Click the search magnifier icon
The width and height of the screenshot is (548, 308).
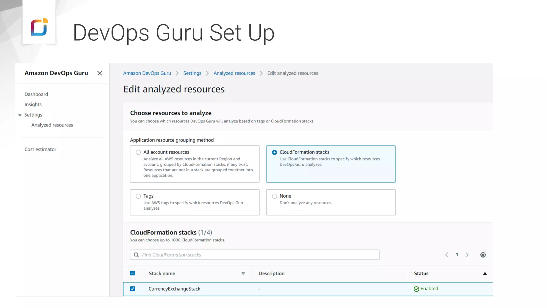pos(136,255)
